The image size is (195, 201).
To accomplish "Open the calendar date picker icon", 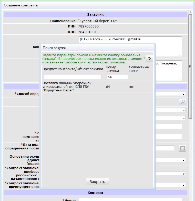I will 182,148.
